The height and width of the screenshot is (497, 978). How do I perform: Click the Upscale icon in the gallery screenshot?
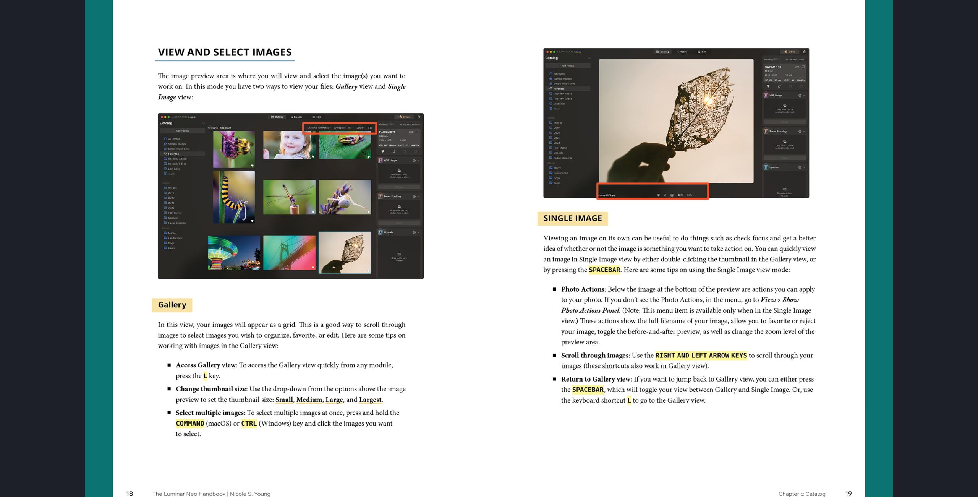coord(381,232)
